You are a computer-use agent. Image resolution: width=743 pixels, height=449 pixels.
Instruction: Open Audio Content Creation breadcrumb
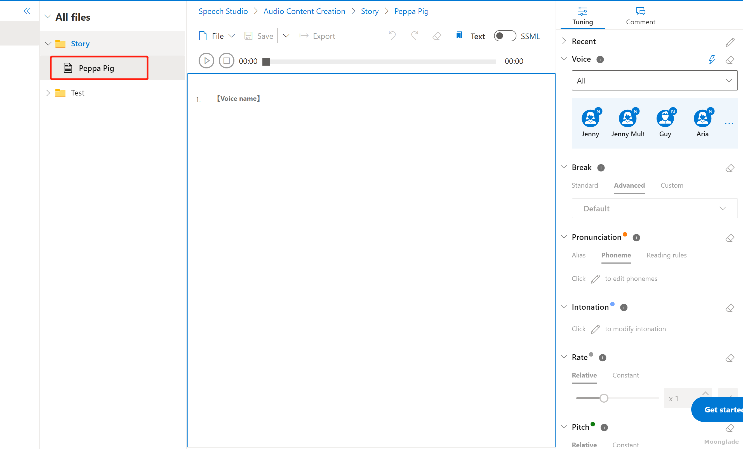point(304,11)
